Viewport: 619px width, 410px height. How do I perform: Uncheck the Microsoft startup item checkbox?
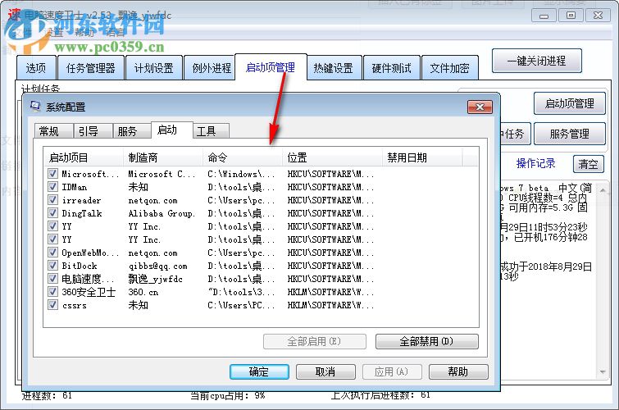(52, 173)
